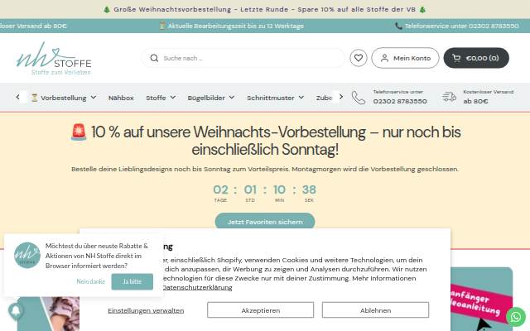The height and width of the screenshot is (331, 530).
Task: Click the Anfänger Videoanleitung image
Action: pos(481,299)
